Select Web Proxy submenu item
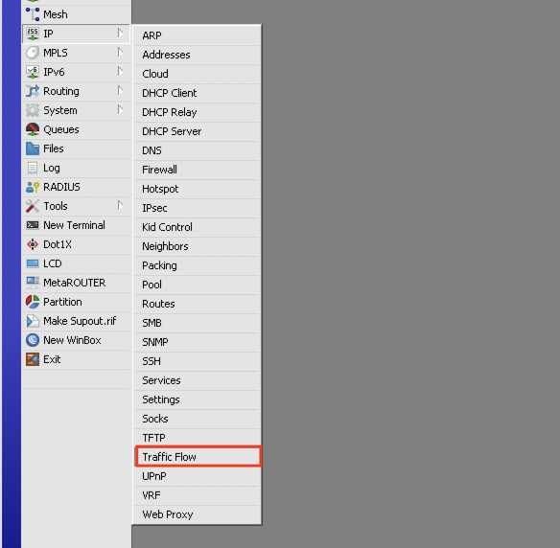The width and height of the screenshot is (560, 548). coord(198,514)
